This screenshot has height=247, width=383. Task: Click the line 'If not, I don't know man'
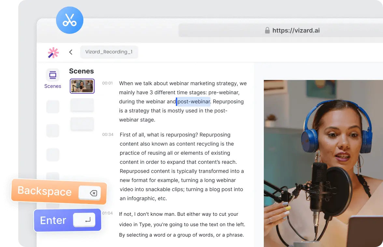click(178, 214)
